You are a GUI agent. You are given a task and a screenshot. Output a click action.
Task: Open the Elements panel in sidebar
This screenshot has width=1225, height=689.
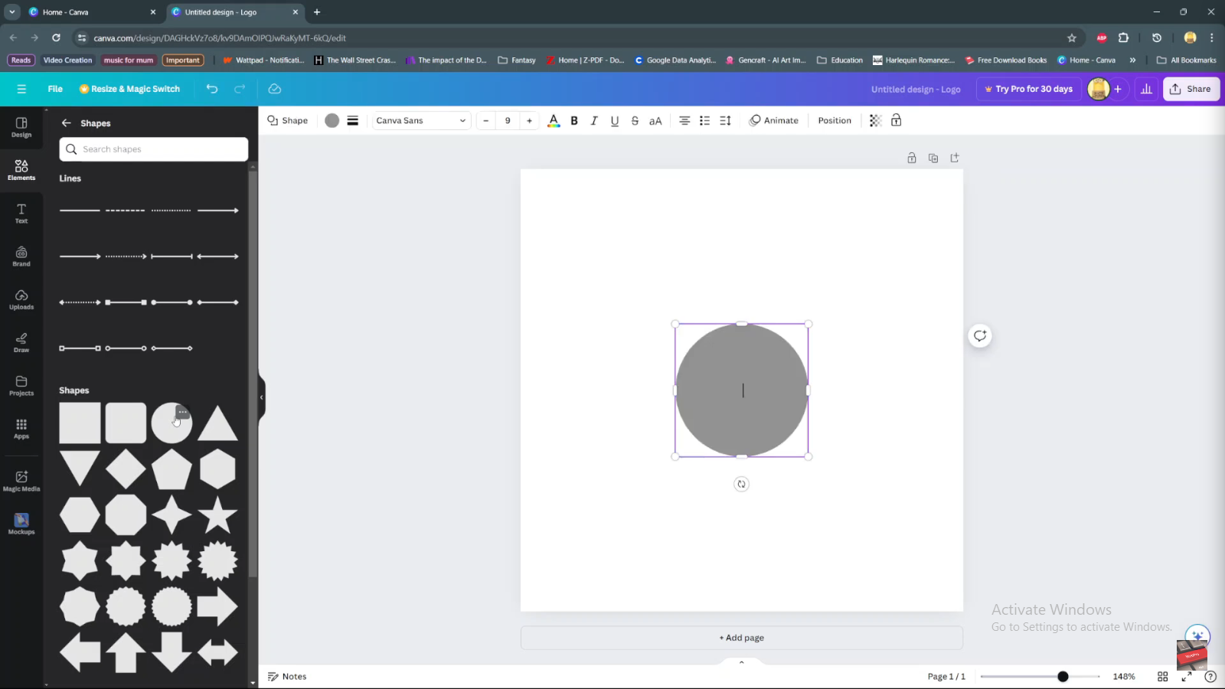[x=21, y=170]
